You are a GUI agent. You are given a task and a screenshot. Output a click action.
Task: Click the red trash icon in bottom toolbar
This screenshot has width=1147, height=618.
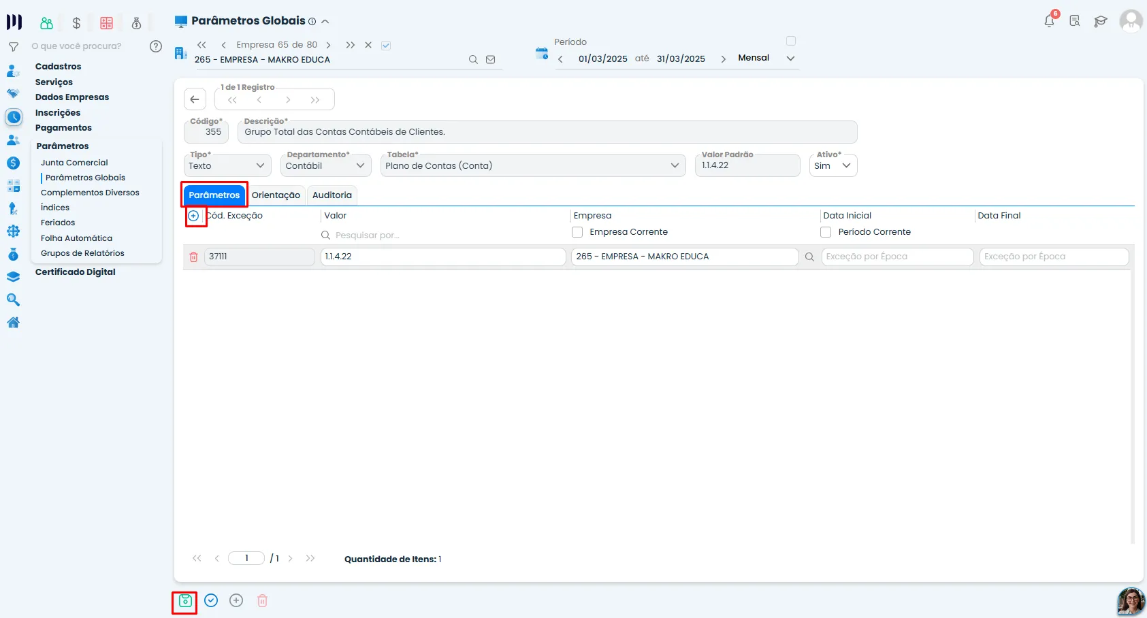coord(262,600)
